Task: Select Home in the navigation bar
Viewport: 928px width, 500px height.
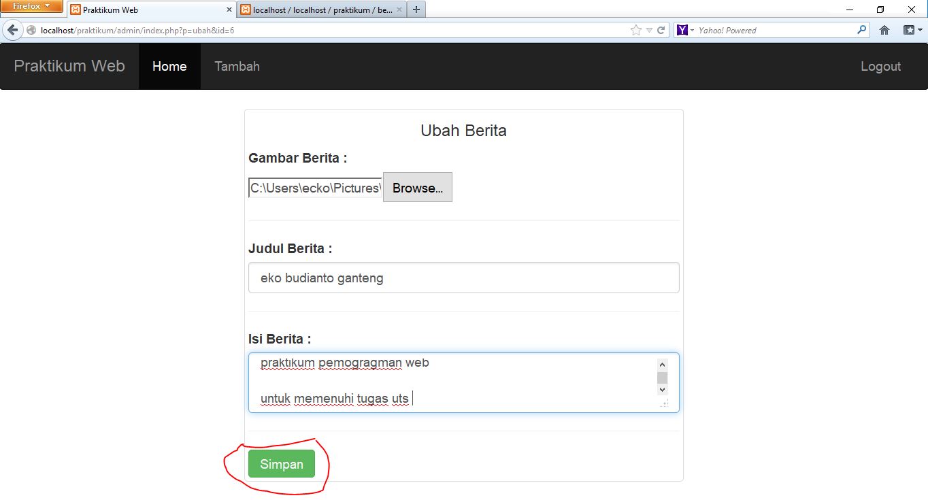Action: pos(169,66)
